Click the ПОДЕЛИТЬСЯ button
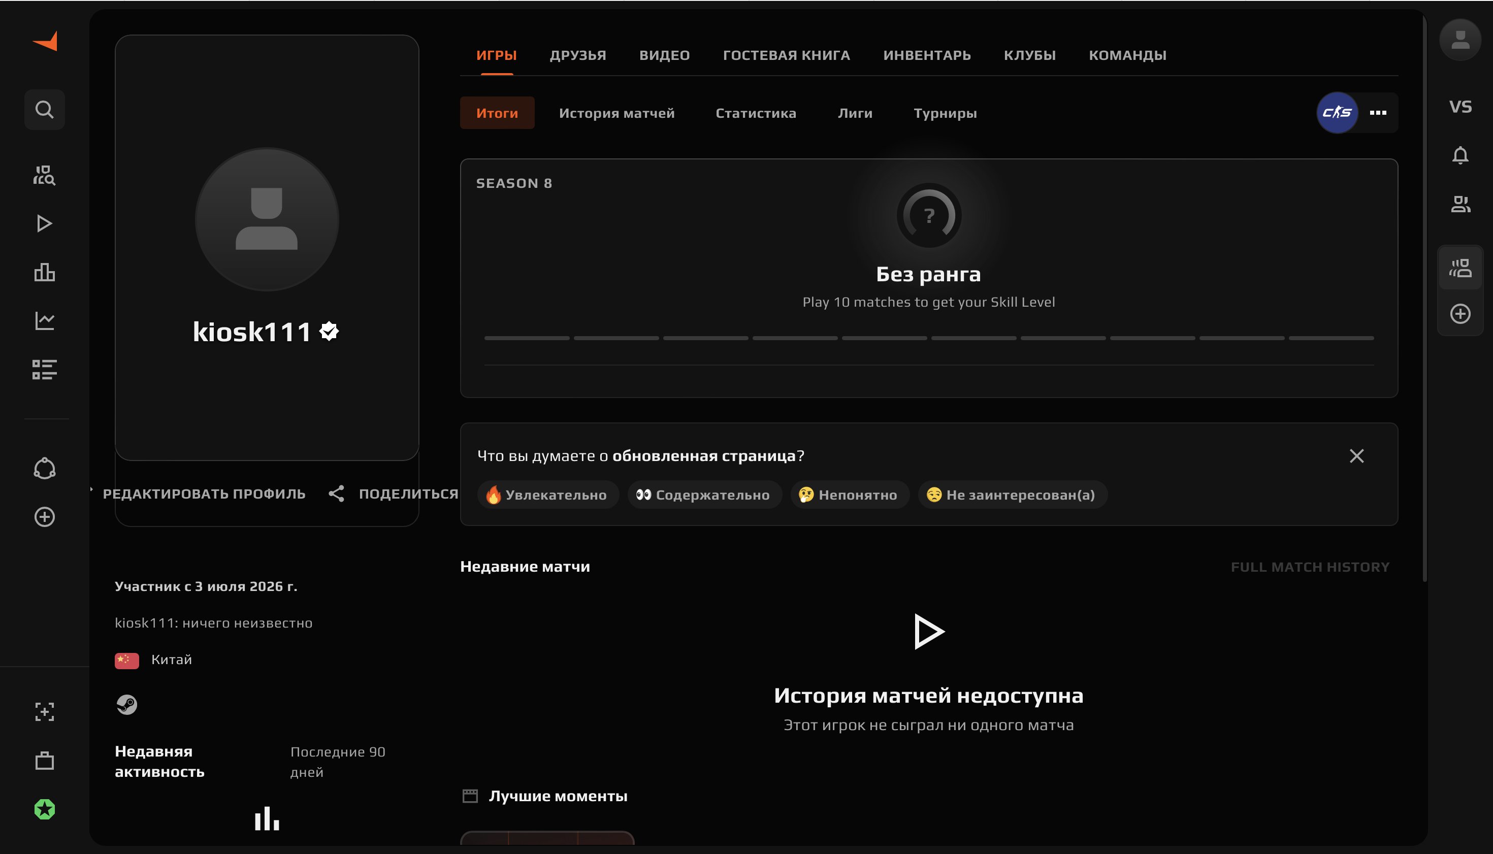Screen dimensions: 1493x854 [408, 494]
